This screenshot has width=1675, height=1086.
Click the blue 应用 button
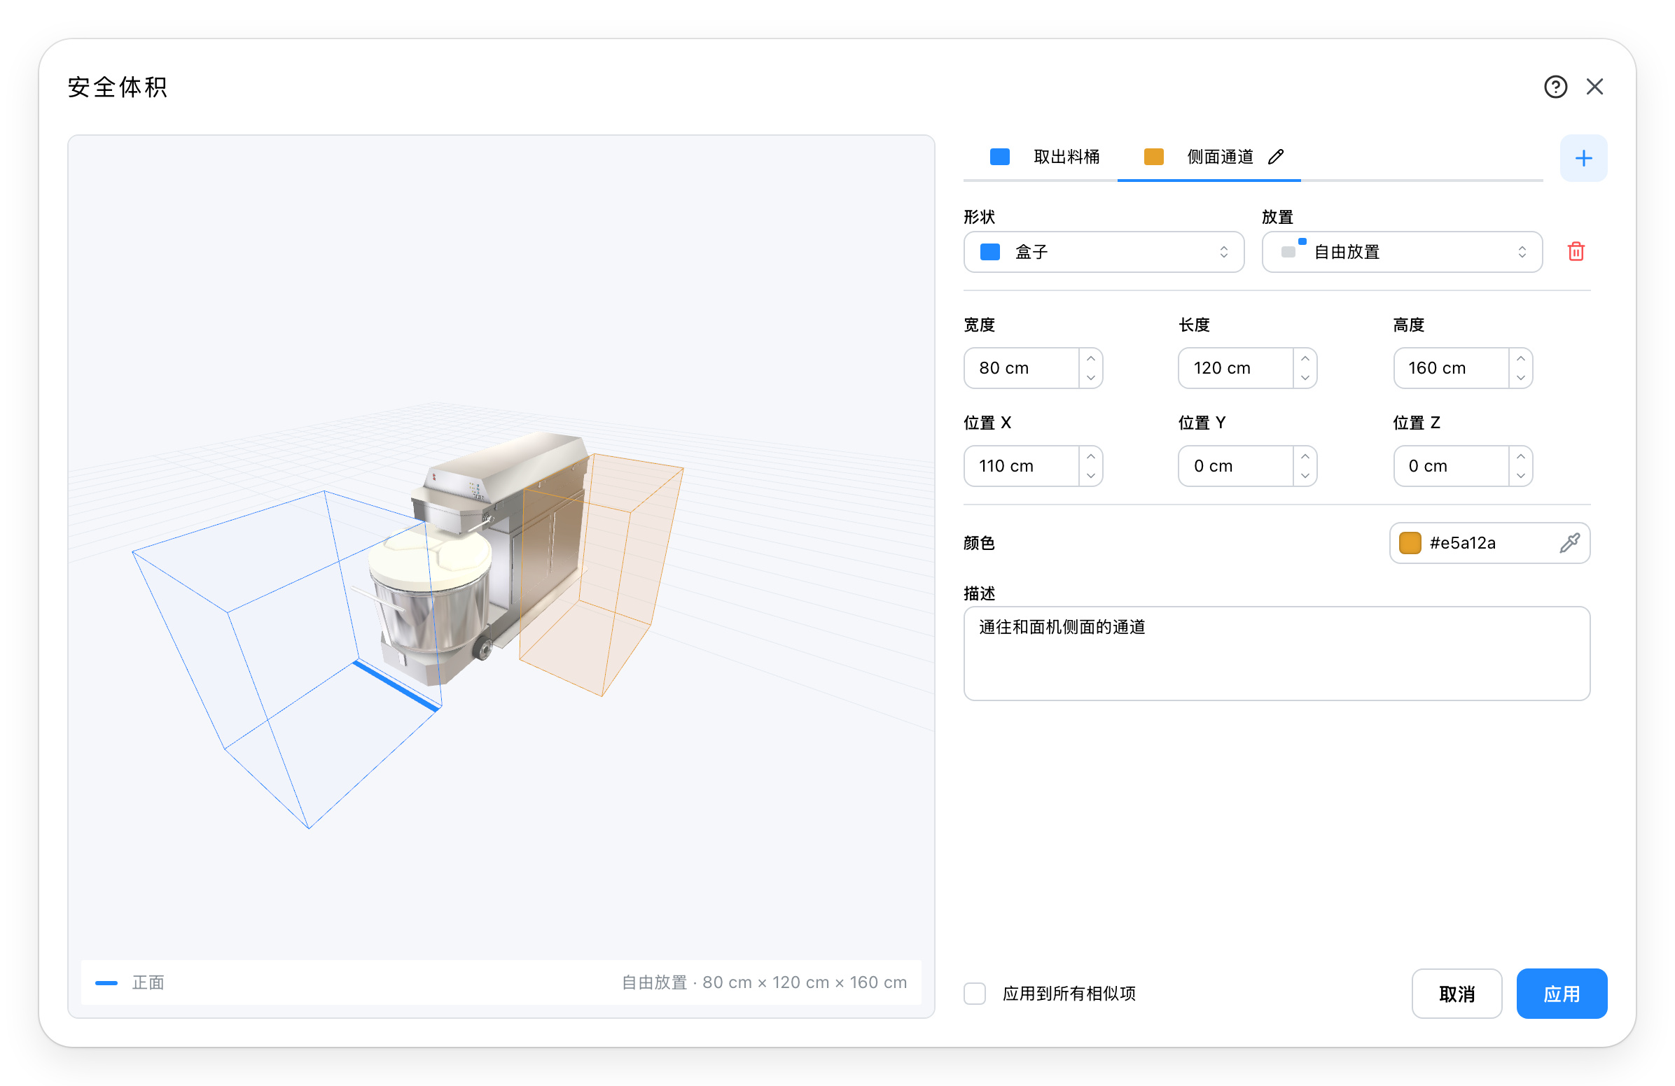click(1561, 993)
